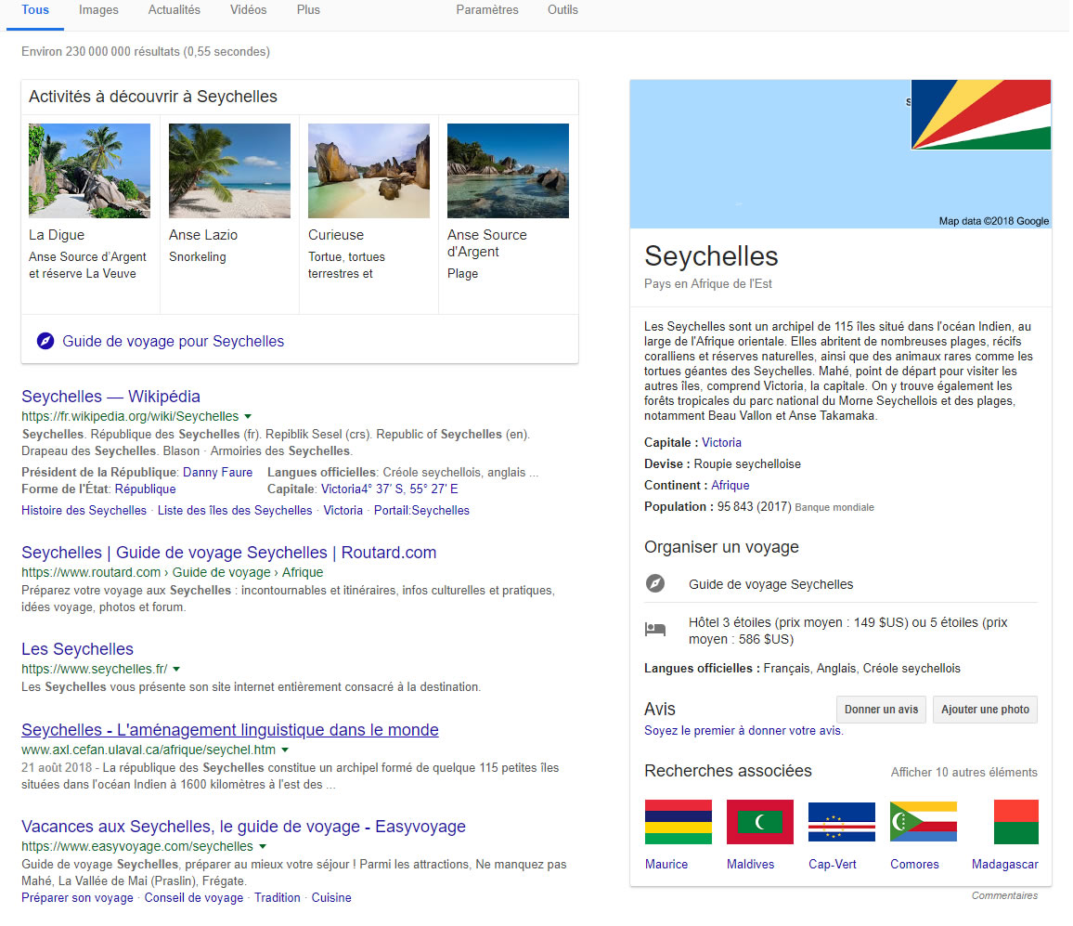
Task: Click the Cap-Vert label link
Action: tap(832, 865)
